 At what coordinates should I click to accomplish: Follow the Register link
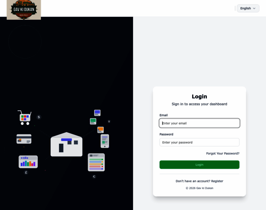click(x=217, y=181)
